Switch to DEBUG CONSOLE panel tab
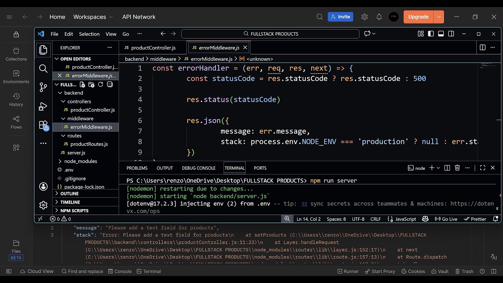 click(198, 168)
